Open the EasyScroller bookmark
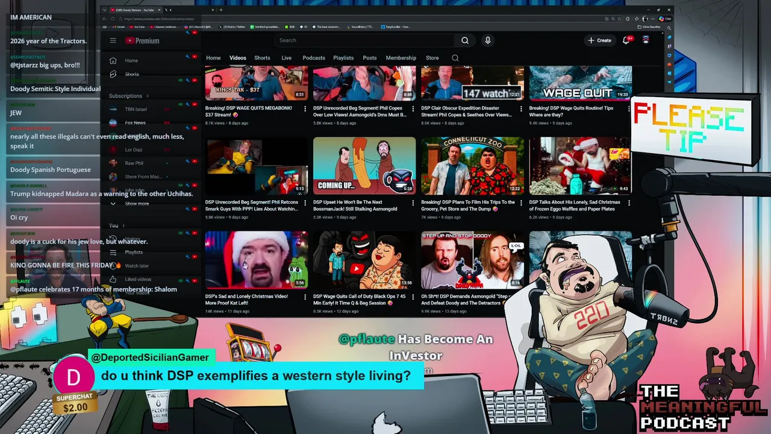The image size is (771, 434). pyautogui.click(x=395, y=27)
